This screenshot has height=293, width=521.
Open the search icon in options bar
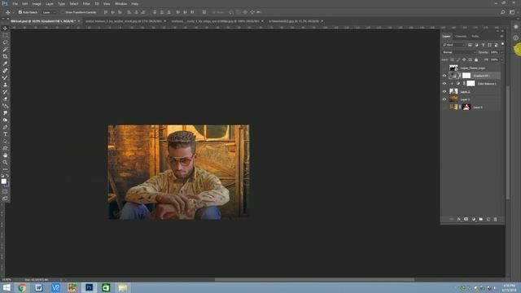(x=503, y=12)
